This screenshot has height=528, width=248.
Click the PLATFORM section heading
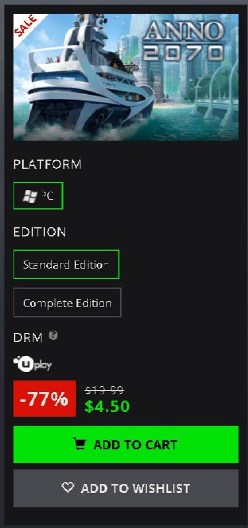click(x=48, y=164)
